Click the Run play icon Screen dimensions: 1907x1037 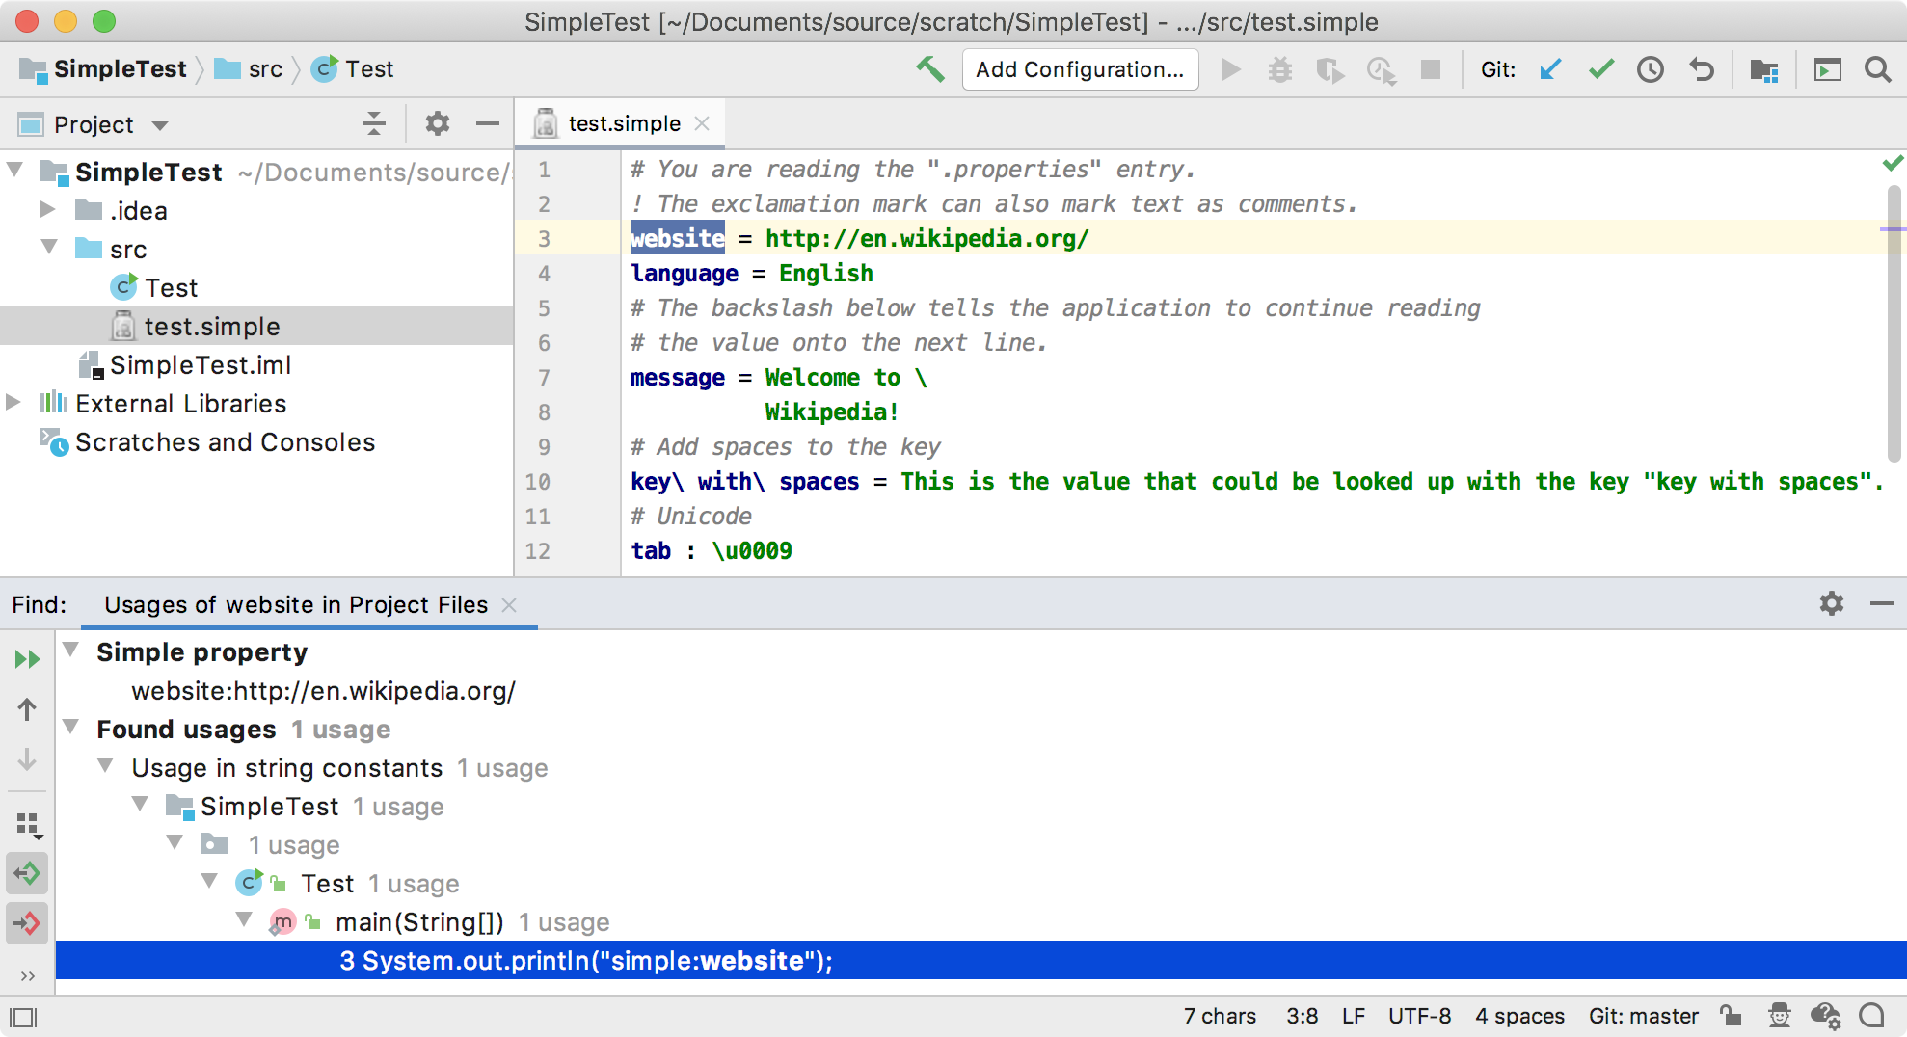pos(1230,69)
